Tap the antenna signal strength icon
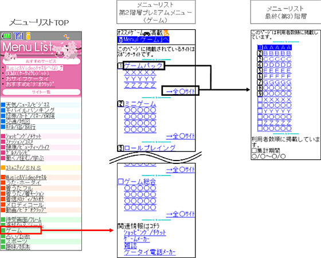 pos(18,36)
